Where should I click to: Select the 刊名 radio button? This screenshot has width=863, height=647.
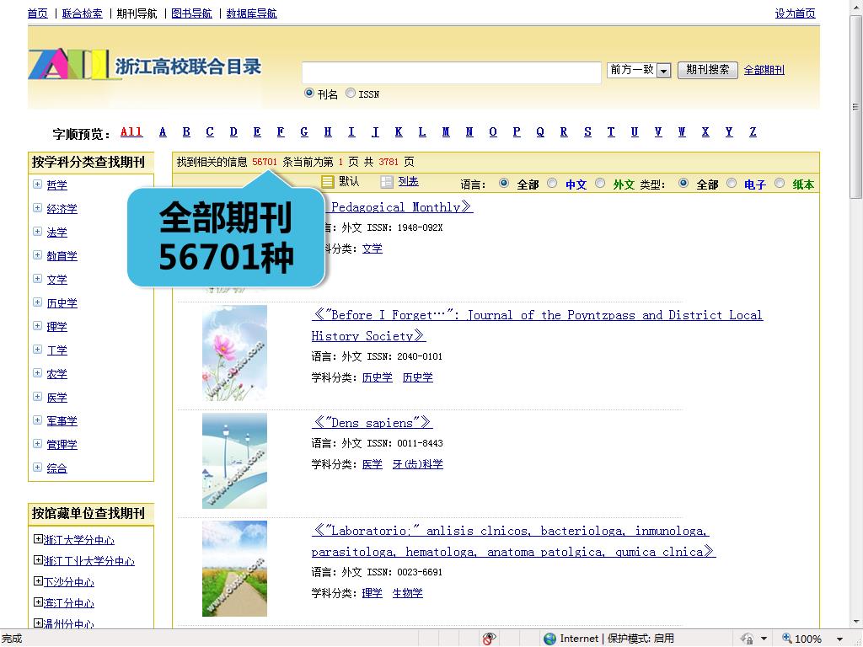(x=308, y=93)
